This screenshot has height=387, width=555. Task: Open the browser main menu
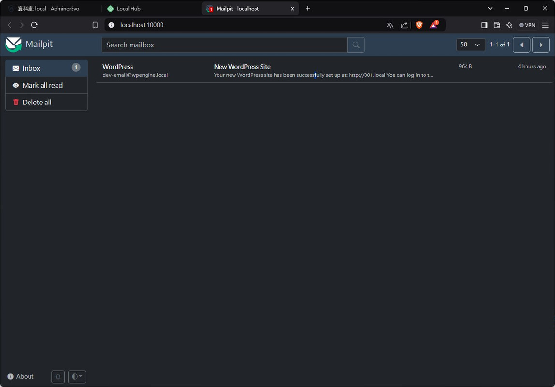545,25
